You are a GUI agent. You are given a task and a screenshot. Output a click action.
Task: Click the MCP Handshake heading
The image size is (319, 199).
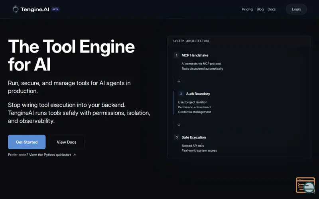click(195, 55)
